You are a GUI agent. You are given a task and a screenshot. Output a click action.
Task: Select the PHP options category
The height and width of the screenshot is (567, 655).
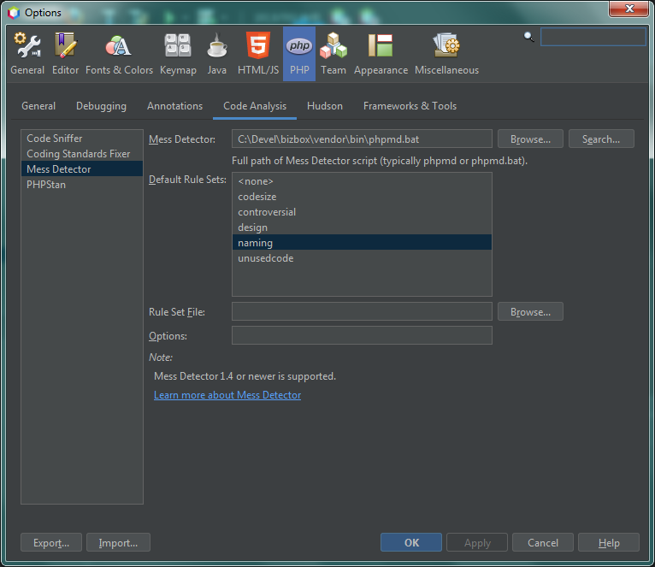(299, 55)
